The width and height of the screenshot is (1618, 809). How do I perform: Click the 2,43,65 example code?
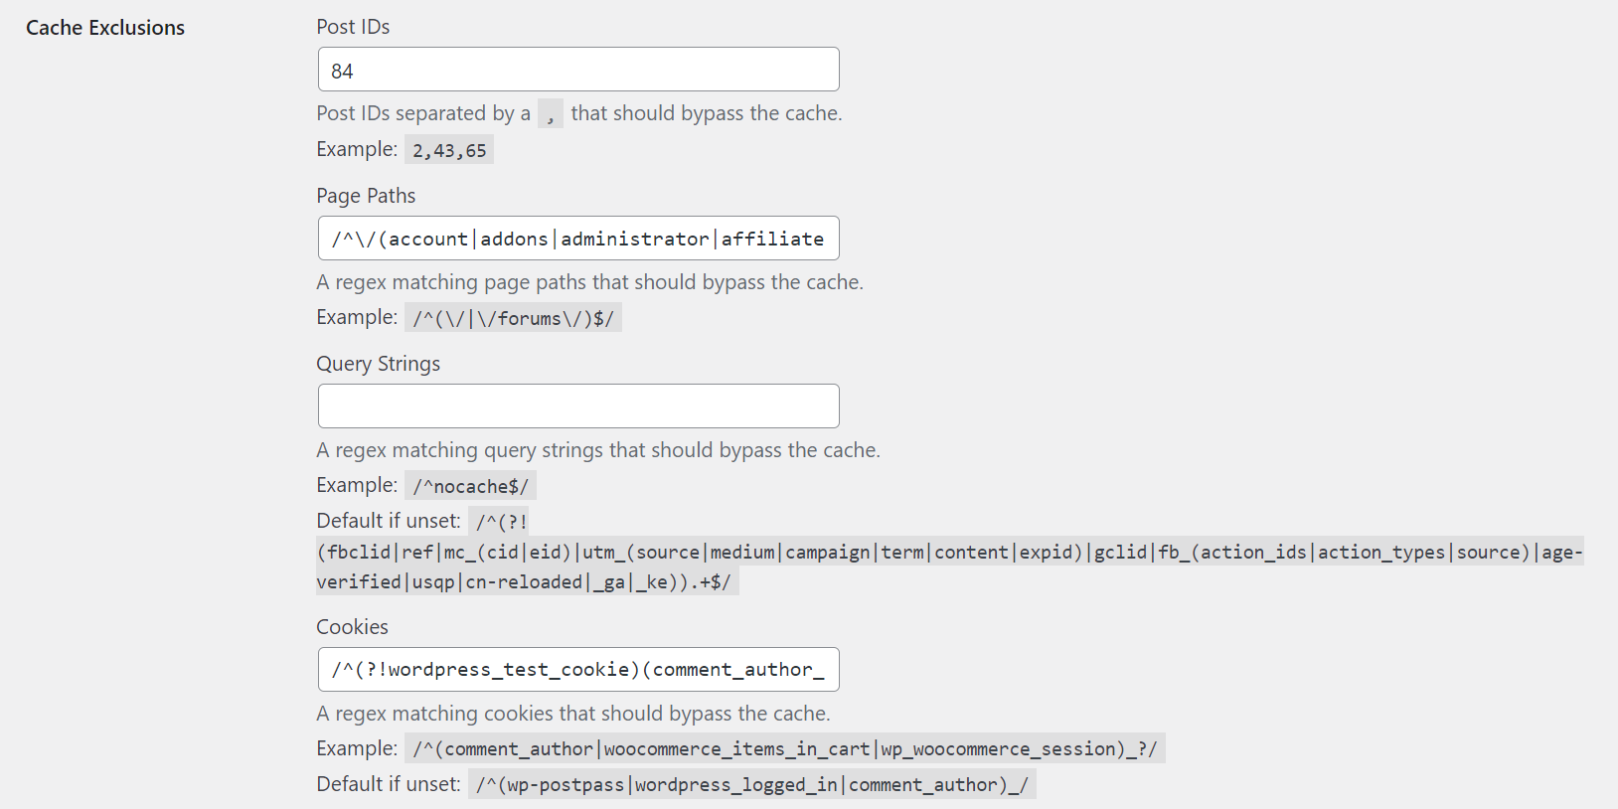coord(449,150)
